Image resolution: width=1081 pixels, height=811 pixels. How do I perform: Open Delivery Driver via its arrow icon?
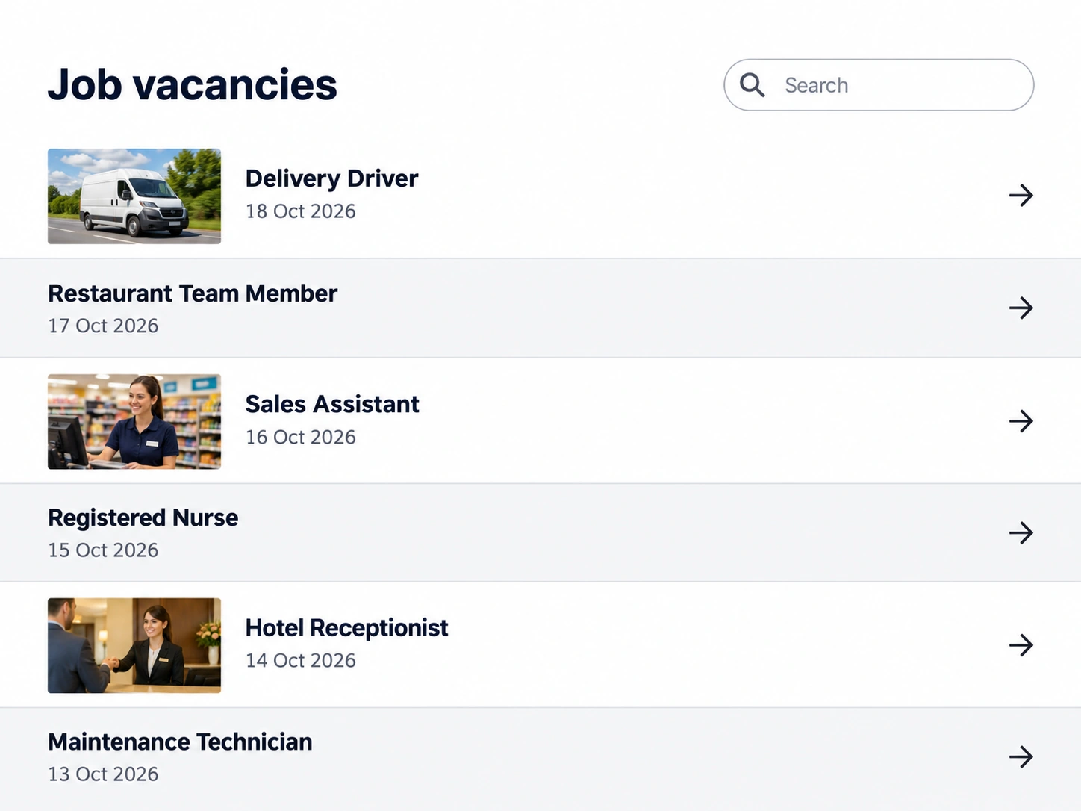pos(1021,196)
